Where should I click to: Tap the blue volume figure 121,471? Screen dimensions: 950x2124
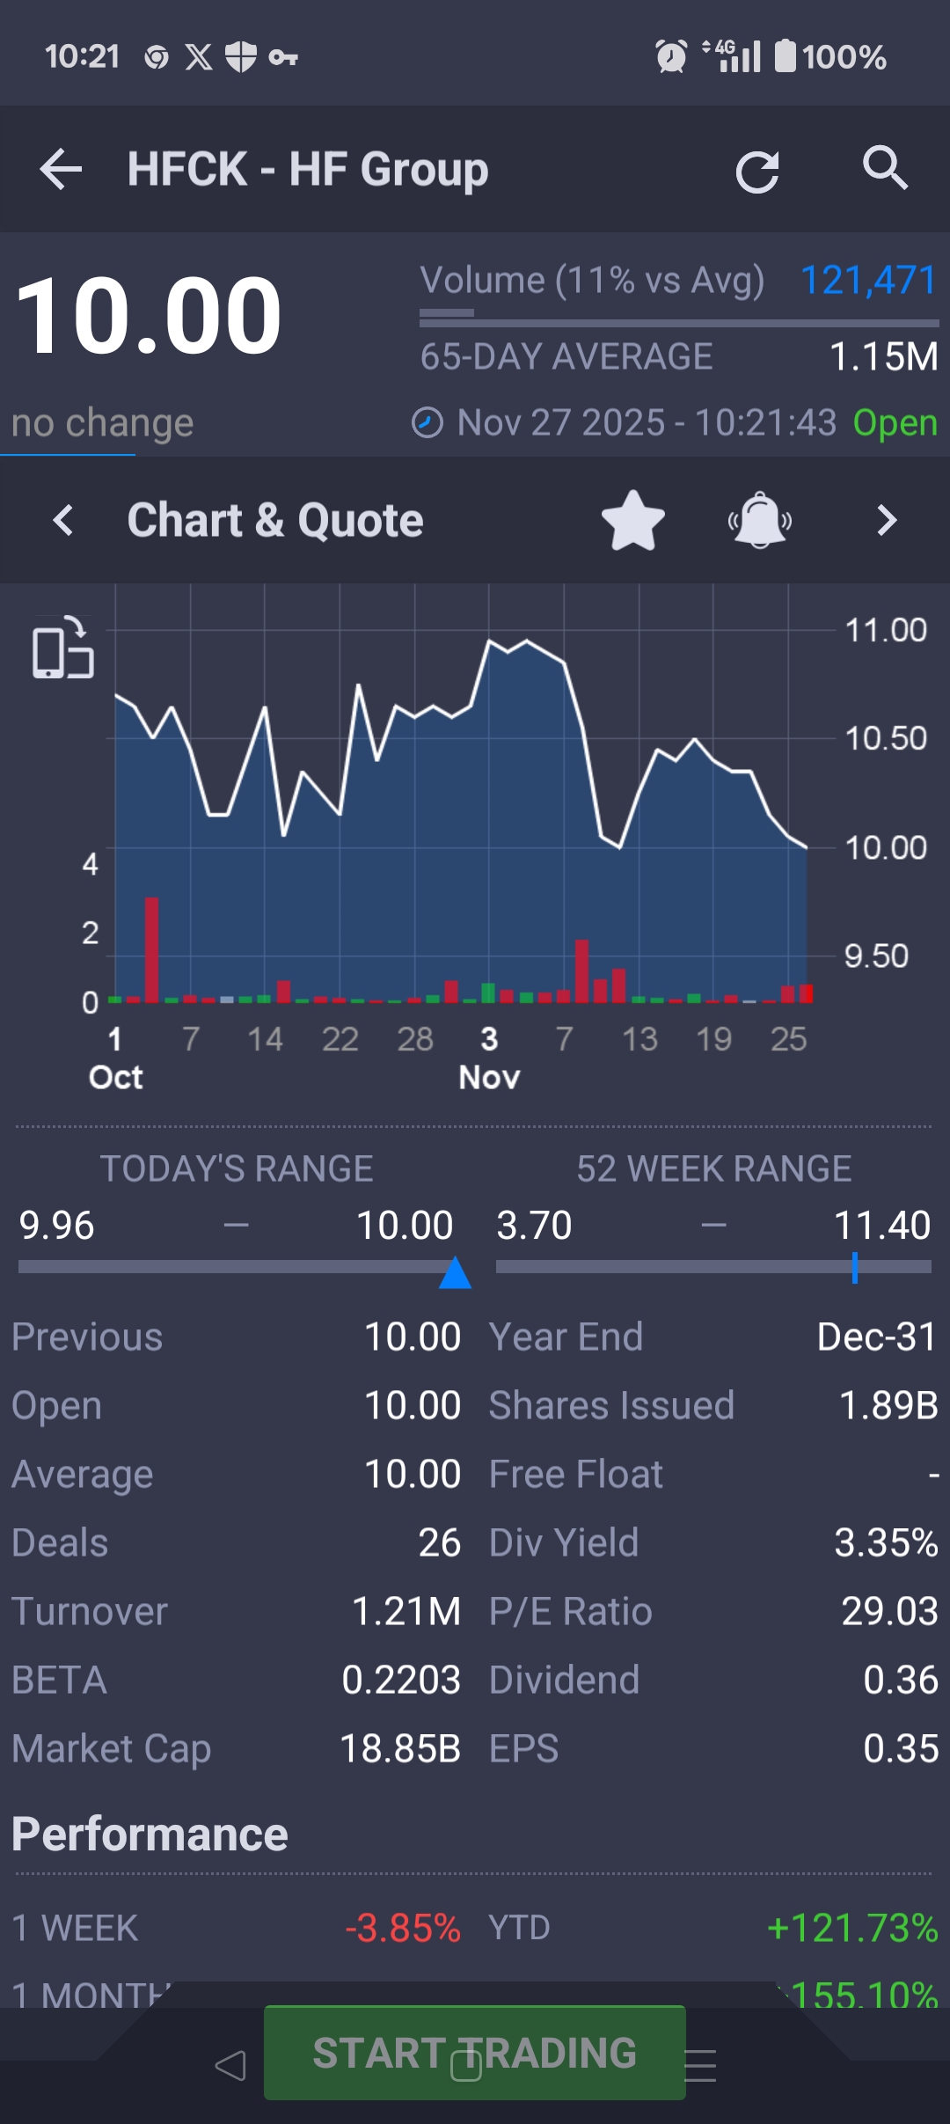click(868, 281)
